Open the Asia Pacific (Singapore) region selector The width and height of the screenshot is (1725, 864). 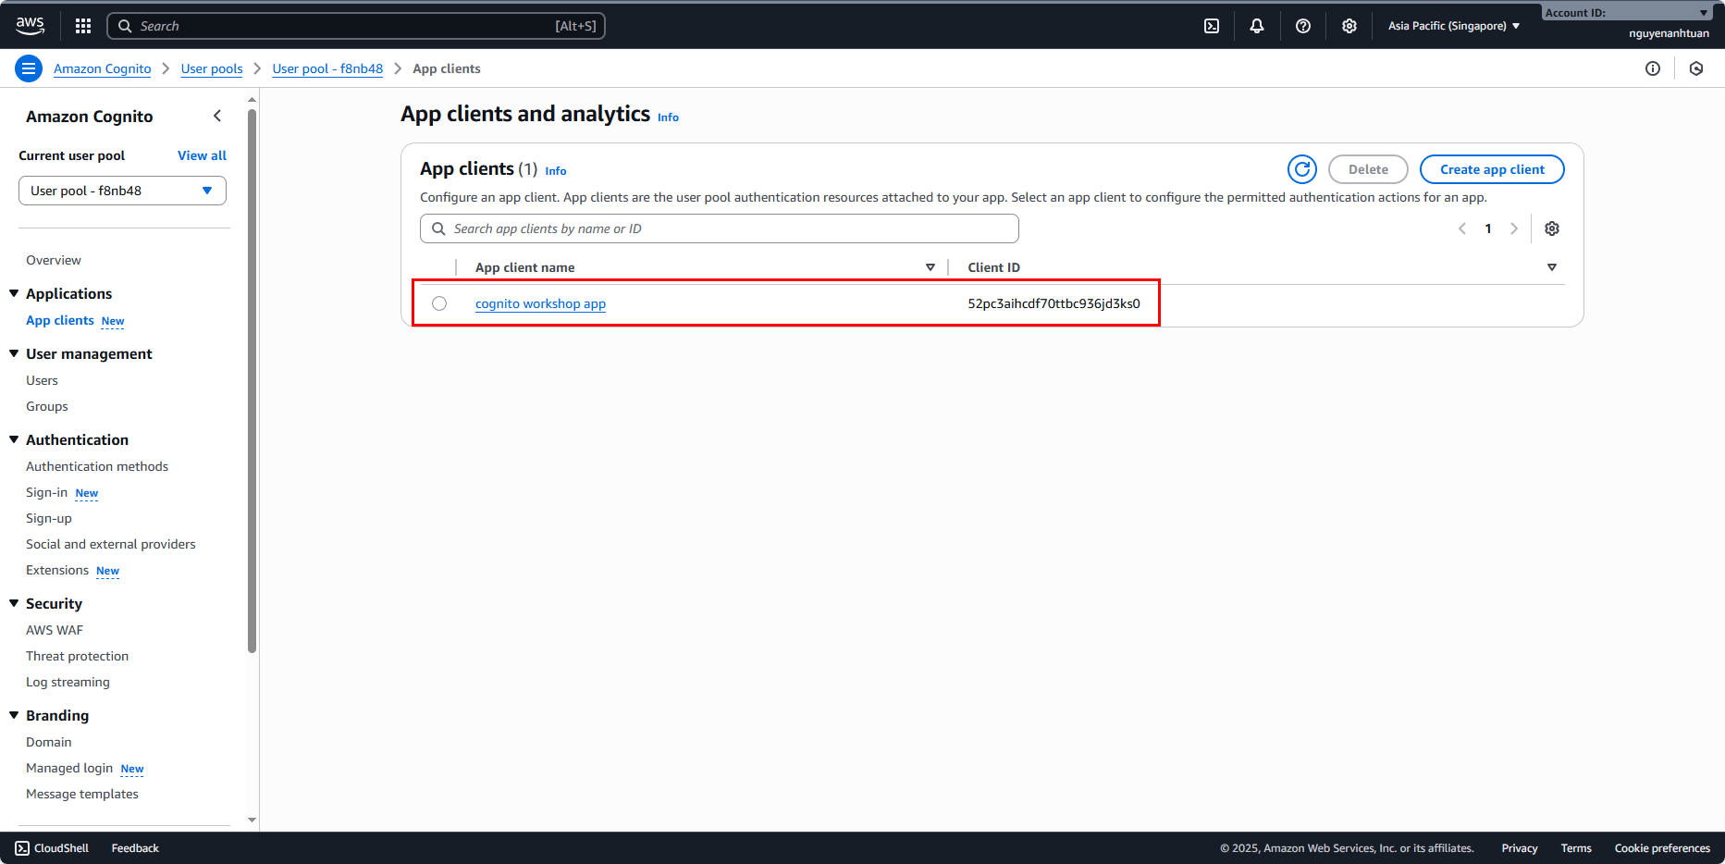click(x=1453, y=26)
